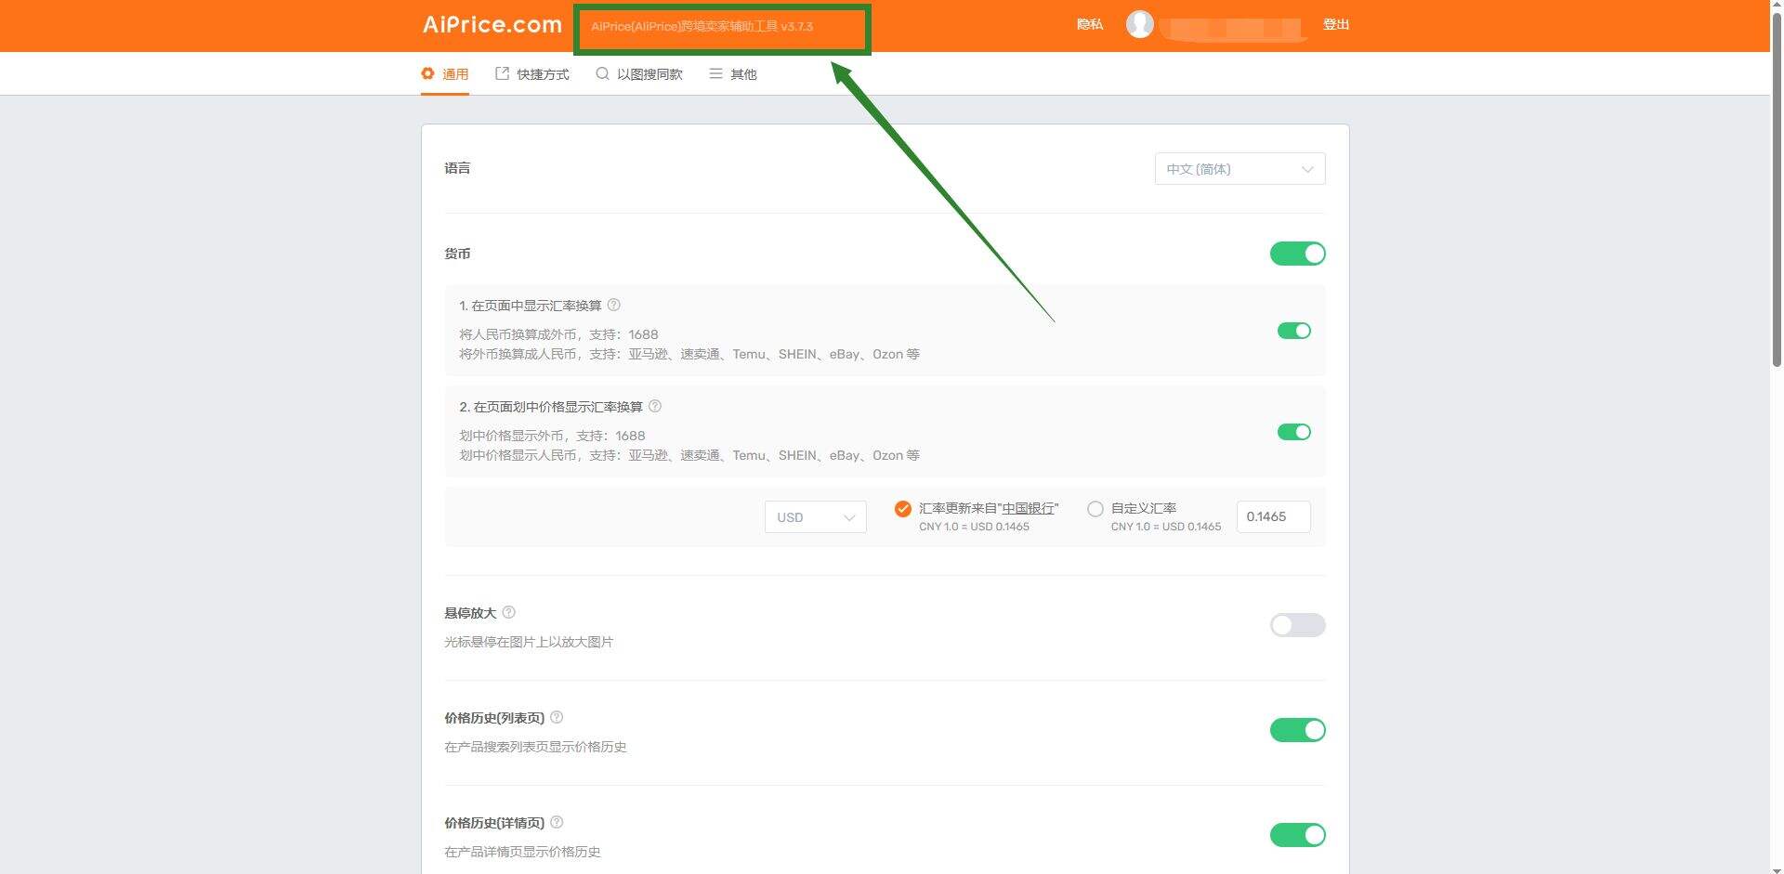Click the user avatar icon in header

pos(1139,24)
